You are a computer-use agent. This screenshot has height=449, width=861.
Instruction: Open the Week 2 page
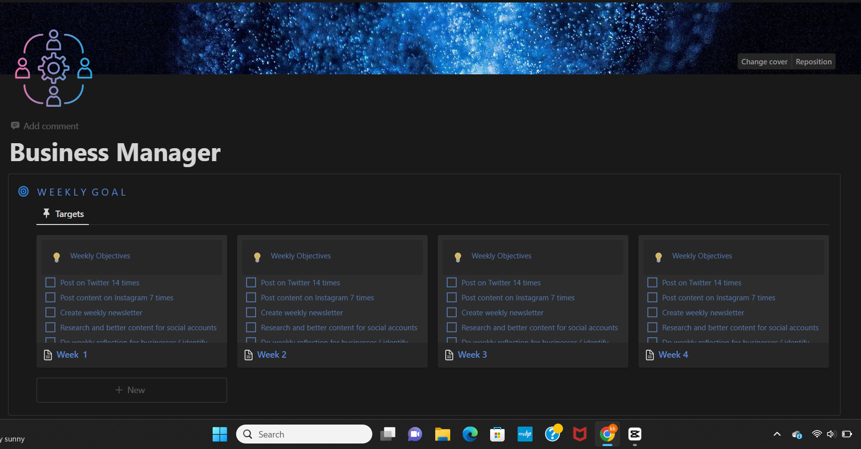pyautogui.click(x=272, y=355)
